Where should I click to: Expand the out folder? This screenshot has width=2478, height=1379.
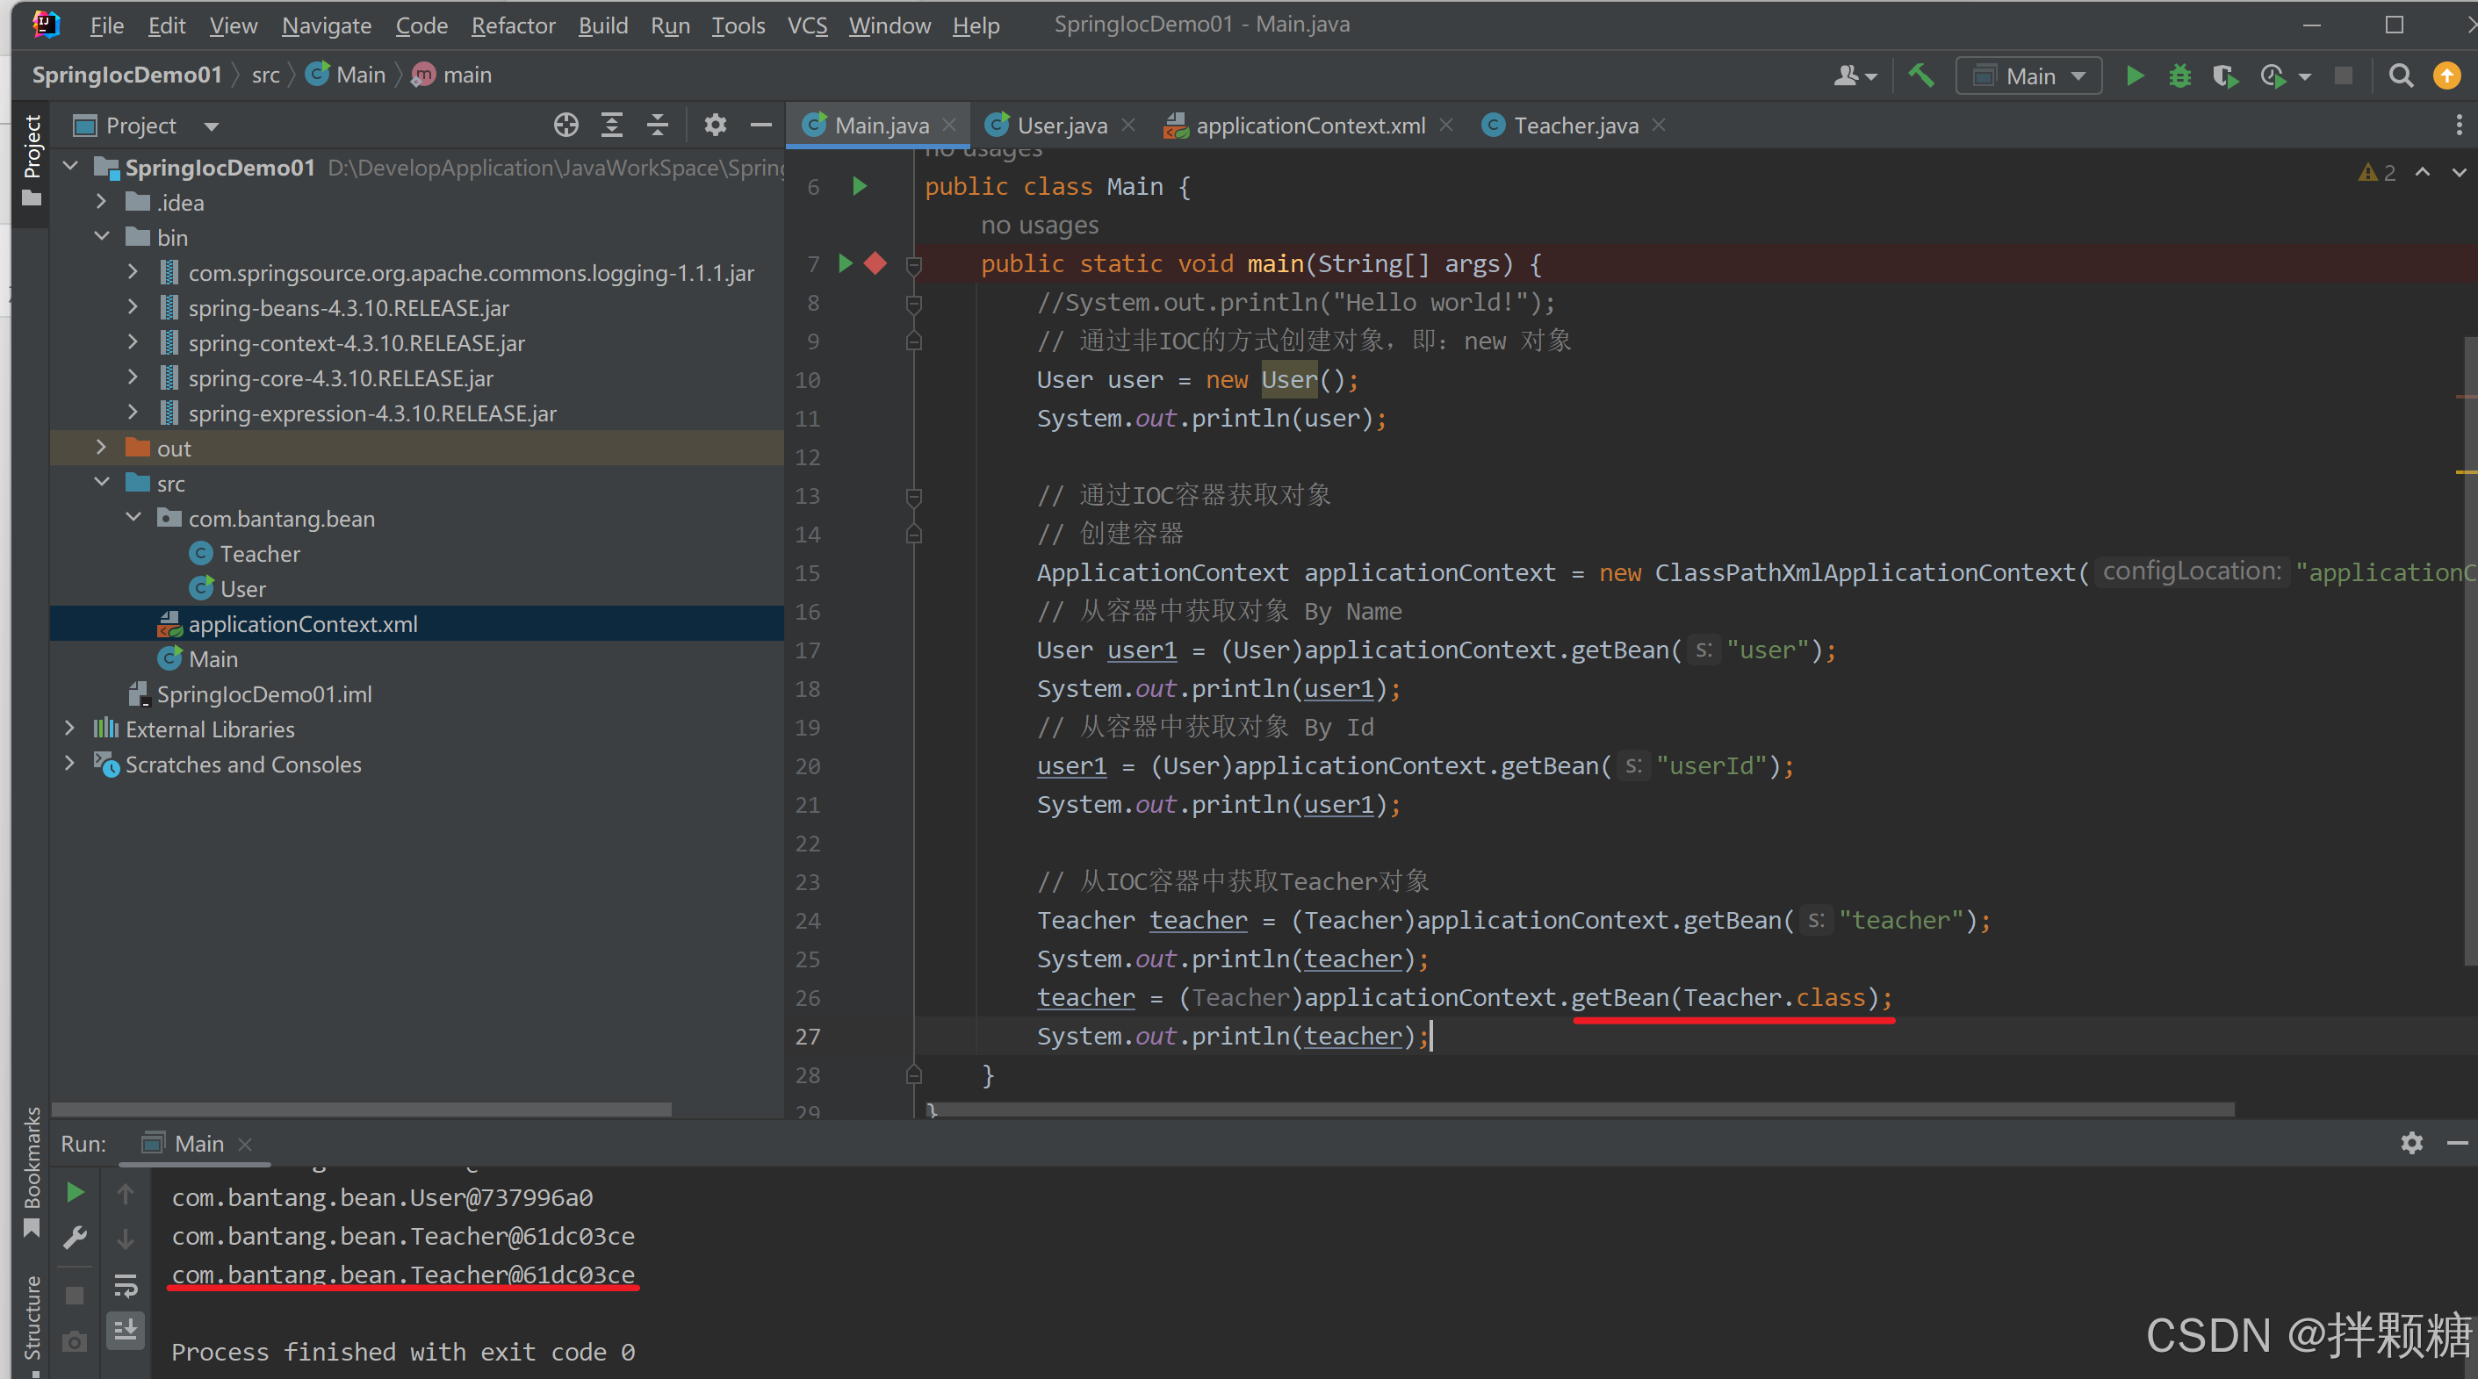click(x=101, y=449)
